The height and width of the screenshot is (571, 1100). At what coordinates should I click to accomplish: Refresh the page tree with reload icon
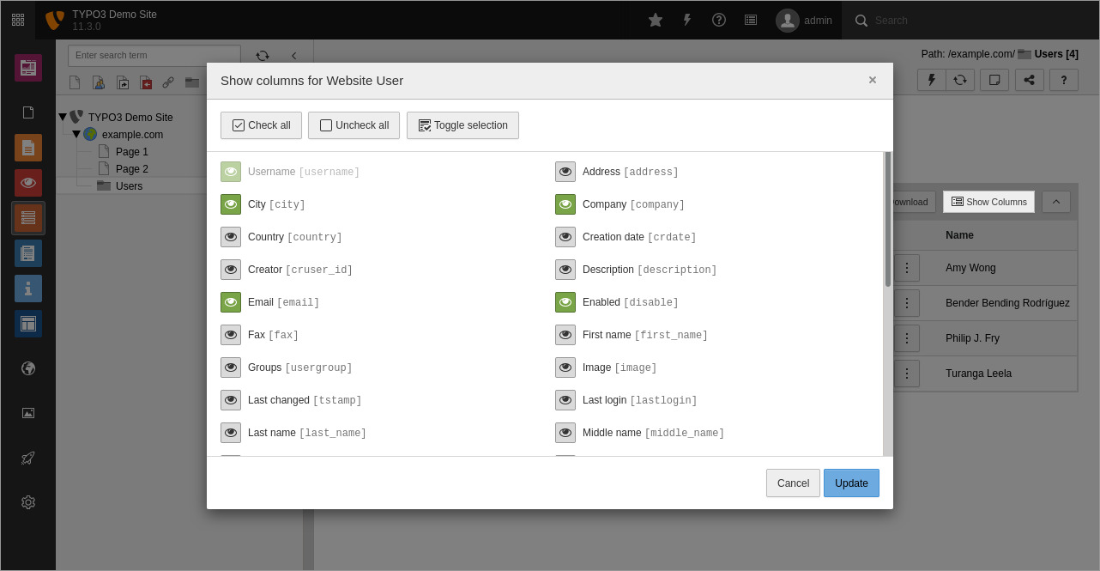click(263, 55)
